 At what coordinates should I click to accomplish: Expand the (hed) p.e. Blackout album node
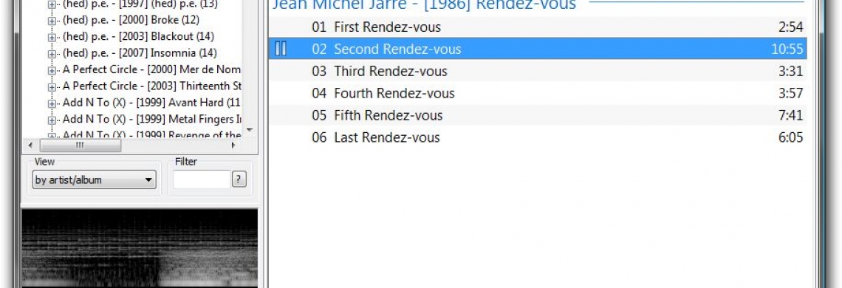52,37
